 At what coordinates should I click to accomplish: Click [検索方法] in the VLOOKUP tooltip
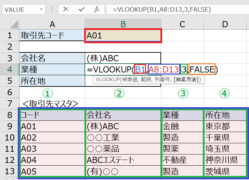tap(186, 80)
